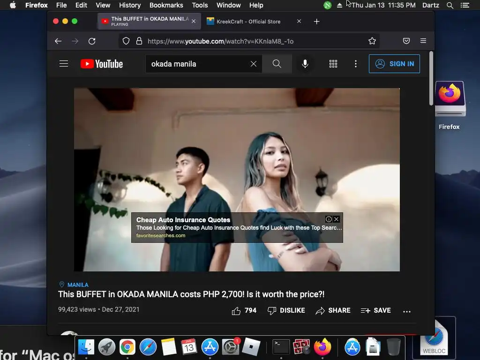Open the Trash in the Dock

393,347
